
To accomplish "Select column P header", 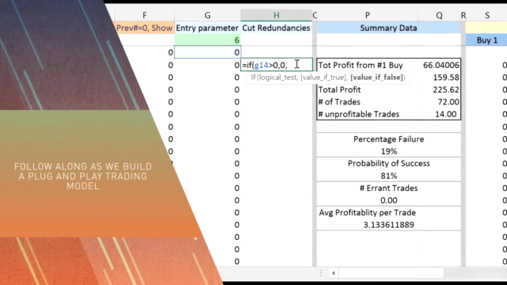I will click(x=368, y=15).
